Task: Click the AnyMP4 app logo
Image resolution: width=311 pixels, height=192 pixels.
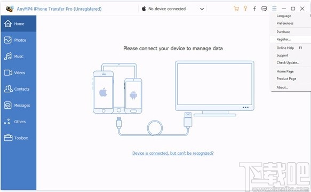Action: point(10,9)
